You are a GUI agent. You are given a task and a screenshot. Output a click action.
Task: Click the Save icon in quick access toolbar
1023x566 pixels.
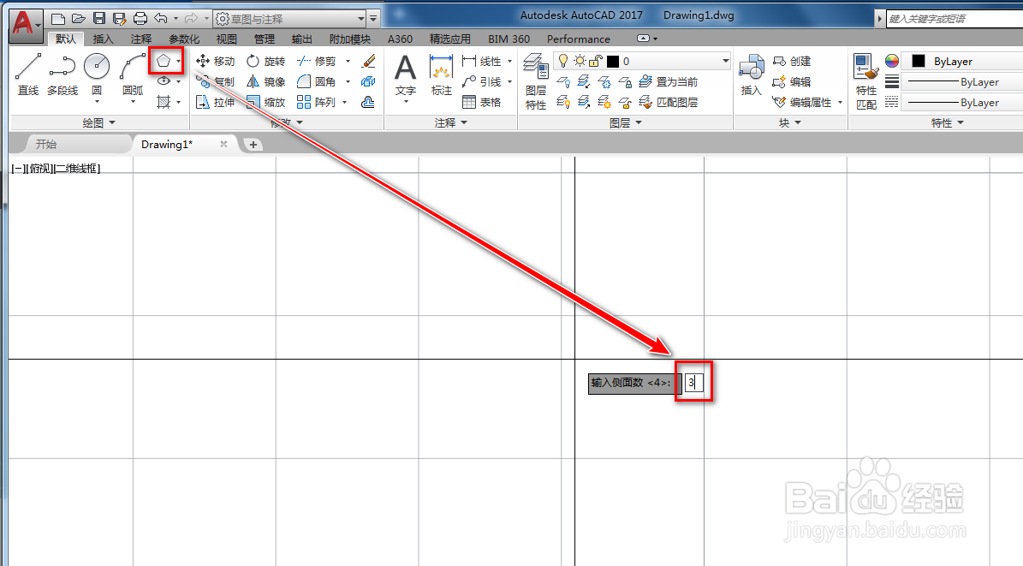99,18
